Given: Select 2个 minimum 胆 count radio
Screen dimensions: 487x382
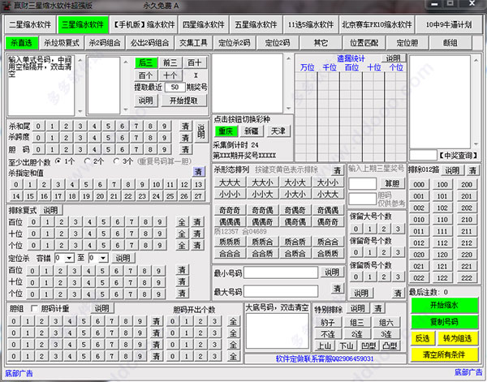Looking at the screenshot, I should (88, 161).
